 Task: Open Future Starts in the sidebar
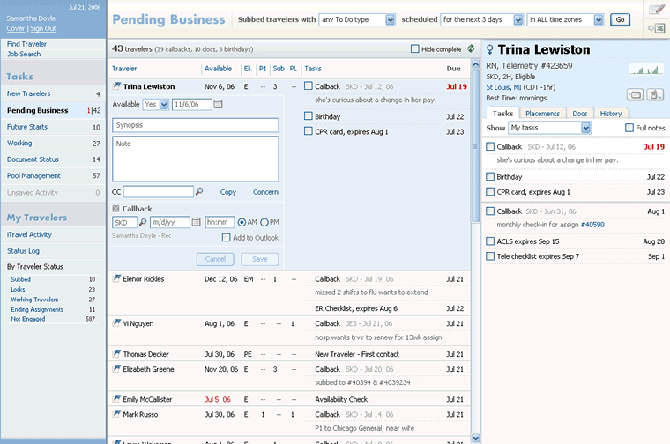(x=53, y=127)
